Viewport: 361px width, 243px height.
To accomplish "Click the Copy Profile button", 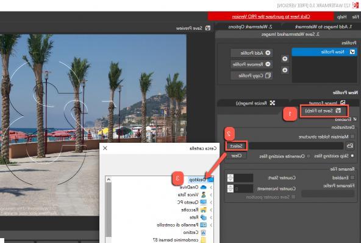I will coord(252,75).
